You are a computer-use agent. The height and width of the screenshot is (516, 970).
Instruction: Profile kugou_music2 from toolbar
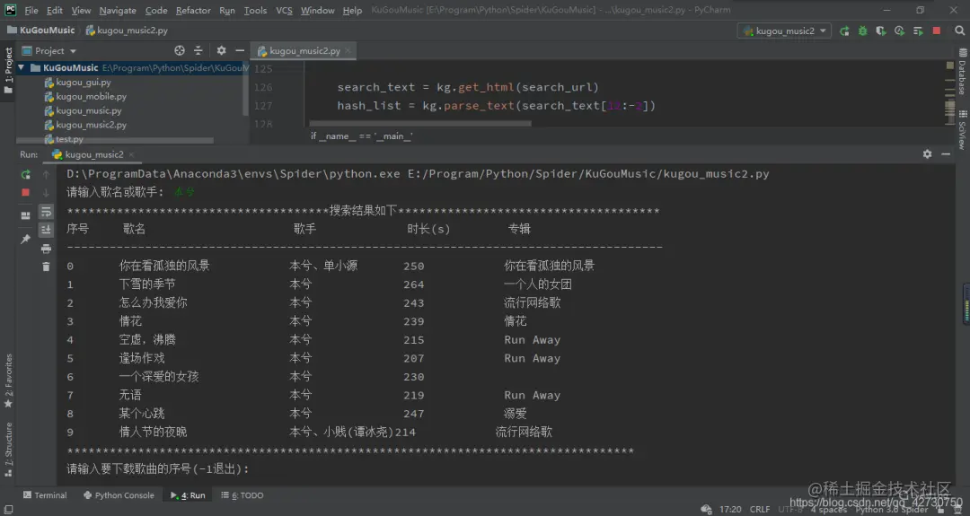coord(899,31)
